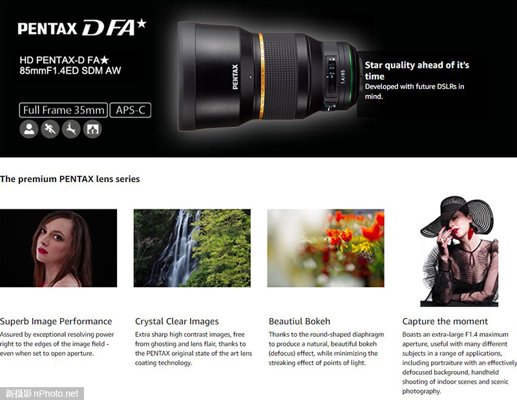Click the indoor house scene icon
The width and height of the screenshot is (517, 400).
coord(92,129)
